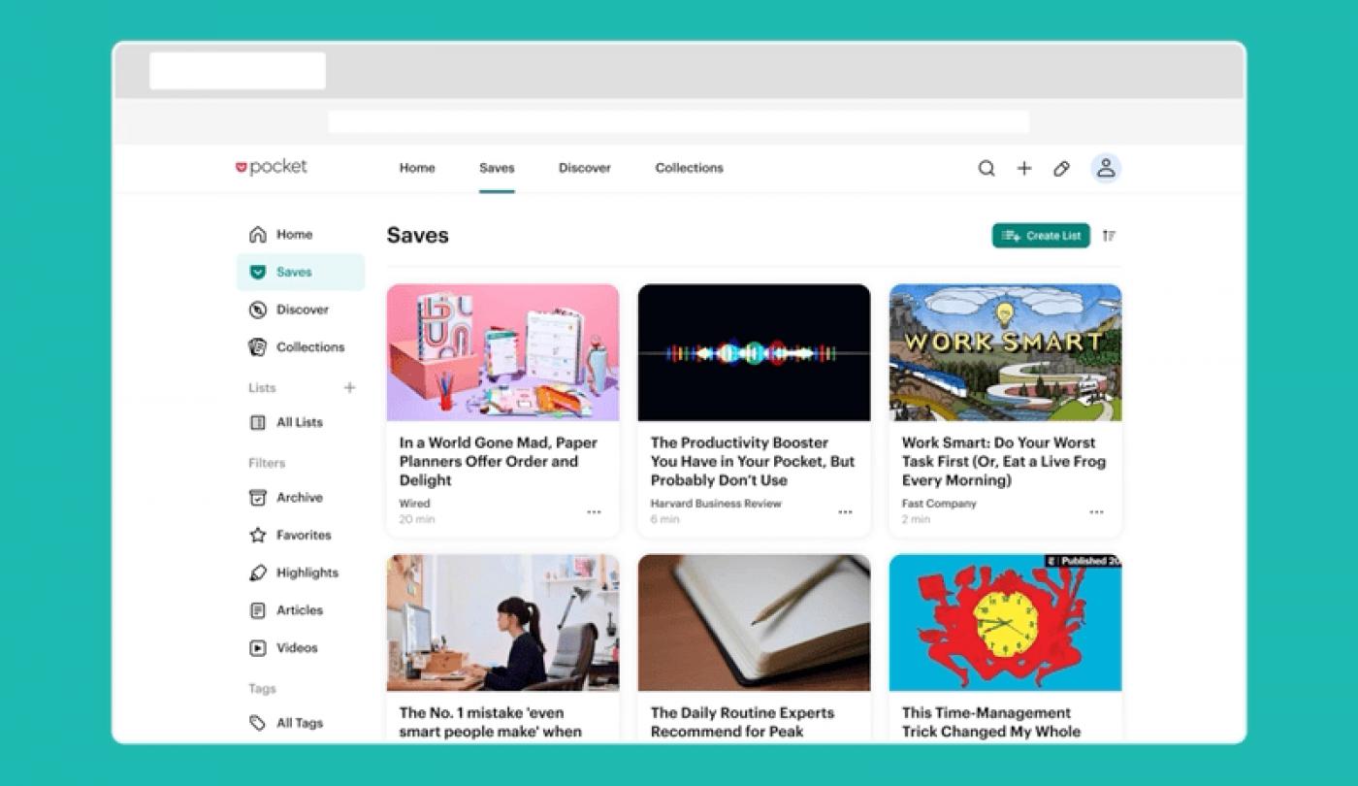Click the plus icon to add URL
This screenshot has width=1358, height=786.
point(1024,168)
